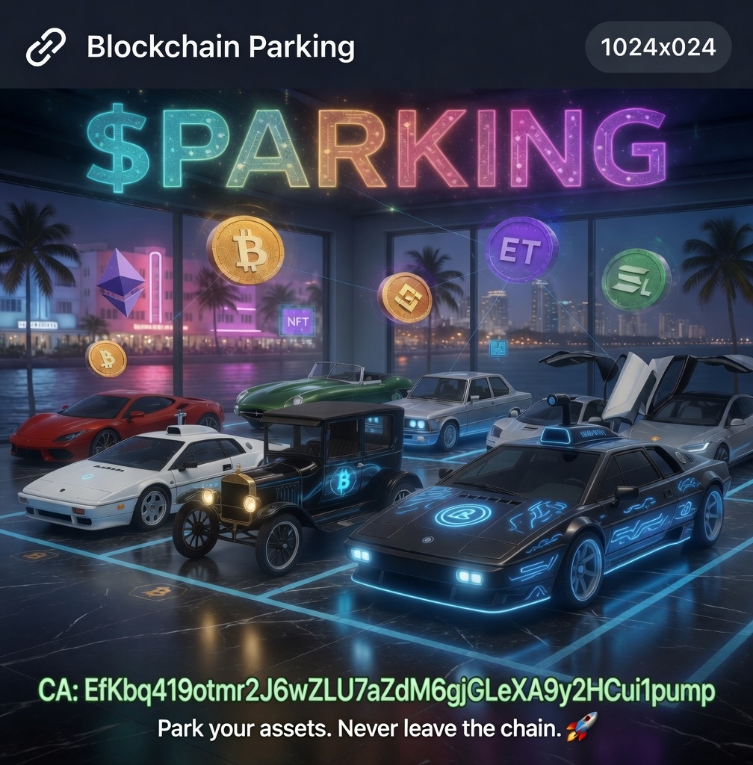Click the 1024x024 size badge
753x765 pixels.
click(x=658, y=47)
